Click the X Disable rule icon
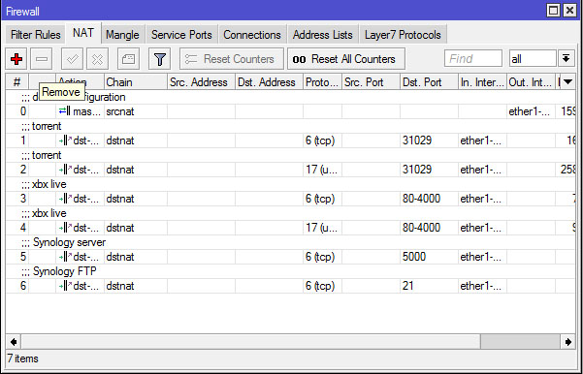The image size is (583, 374). 97,59
